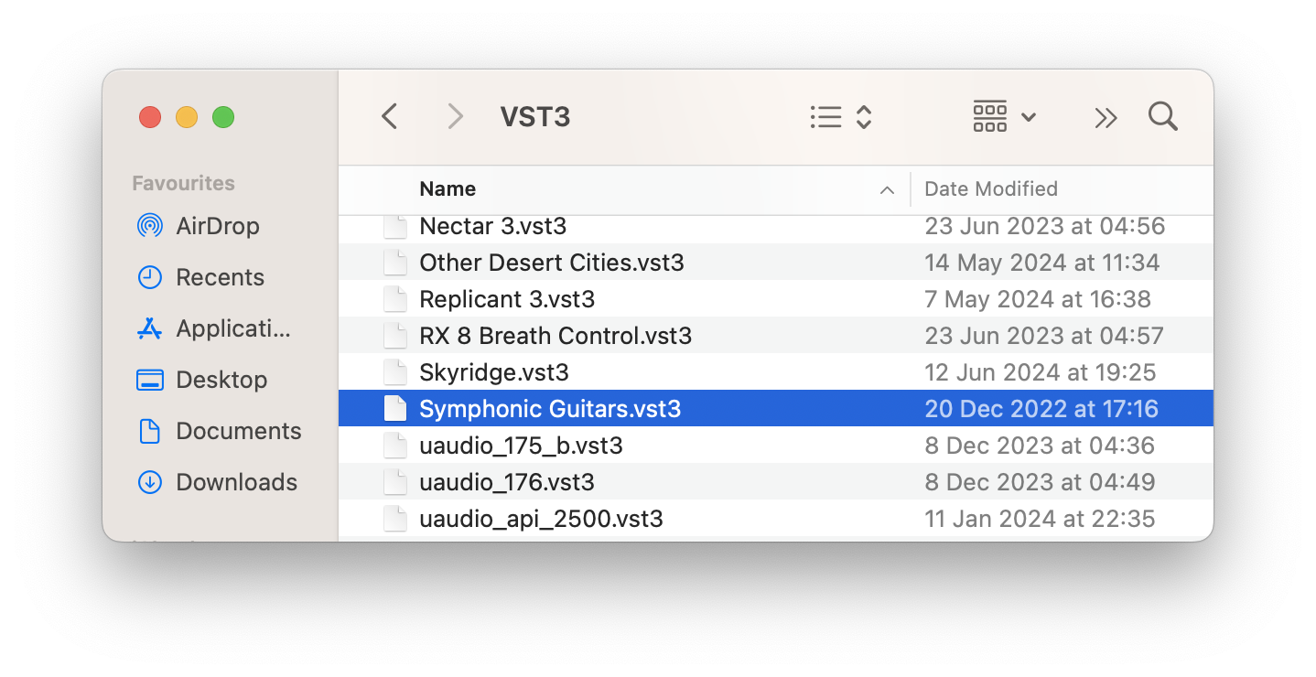Screen dimensions: 1316x677
Task: Open the search magnifier
Action: pos(1162,117)
